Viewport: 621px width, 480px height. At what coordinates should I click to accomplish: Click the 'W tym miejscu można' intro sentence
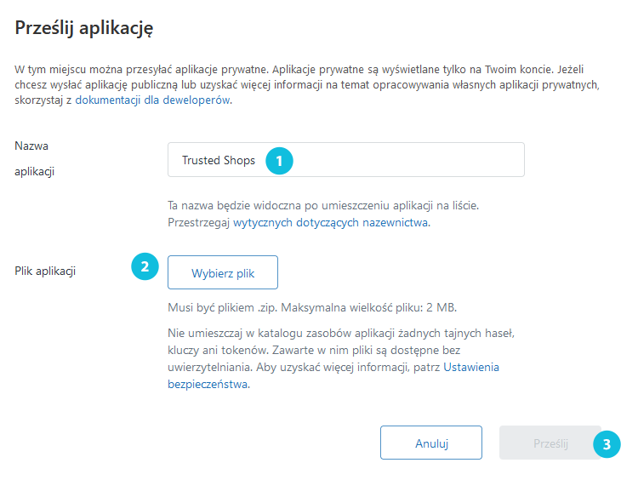142,70
